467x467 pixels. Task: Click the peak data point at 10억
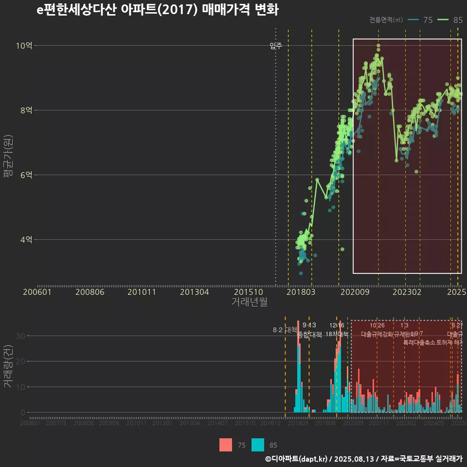(x=378, y=46)
